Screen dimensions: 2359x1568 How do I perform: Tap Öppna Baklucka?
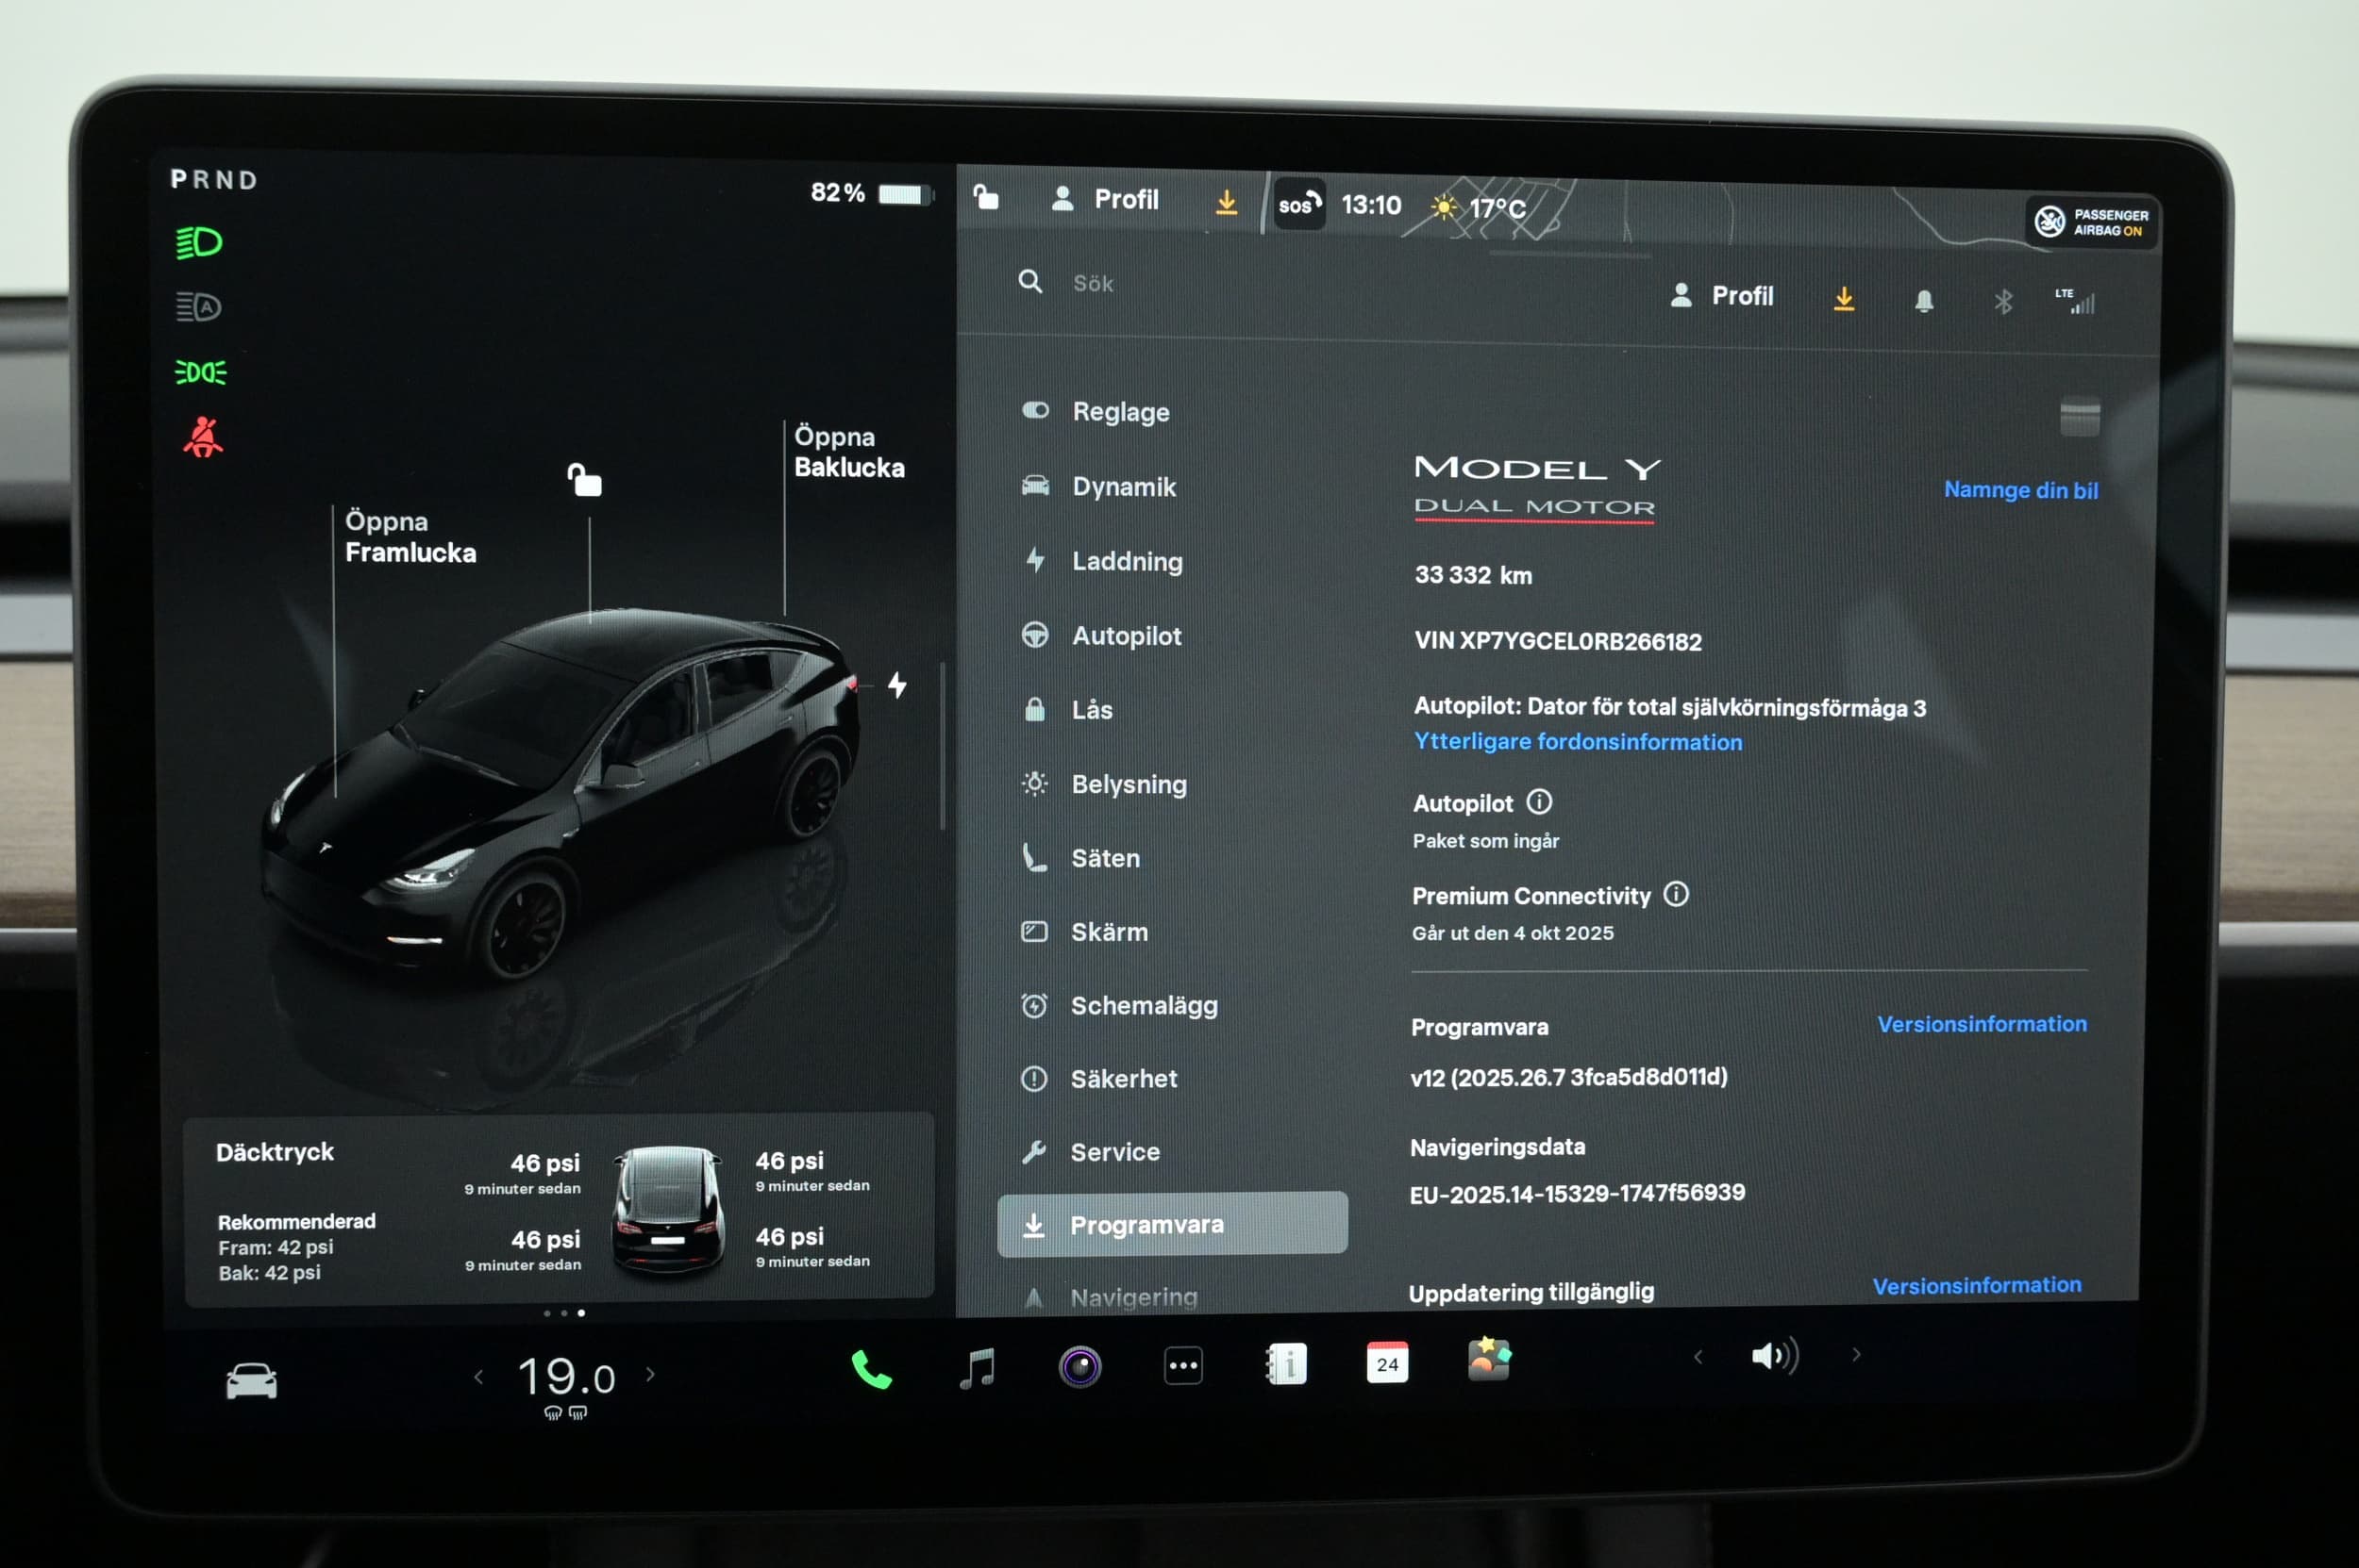[848, 452]
